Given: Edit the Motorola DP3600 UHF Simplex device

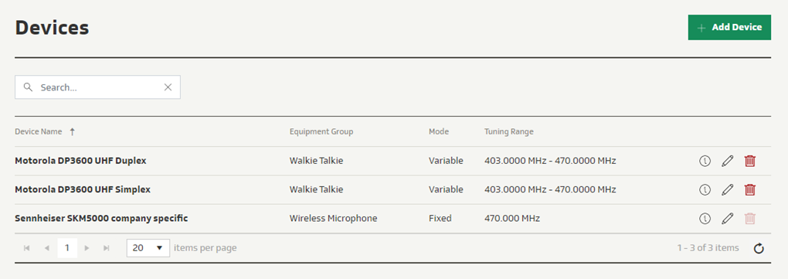Looking at the screenshot, I should (727, 189).
